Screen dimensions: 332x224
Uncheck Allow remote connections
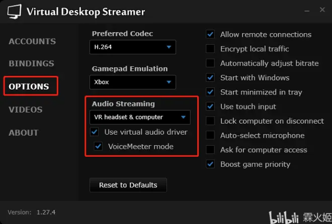pyautogui.click(x=210, y=34)
